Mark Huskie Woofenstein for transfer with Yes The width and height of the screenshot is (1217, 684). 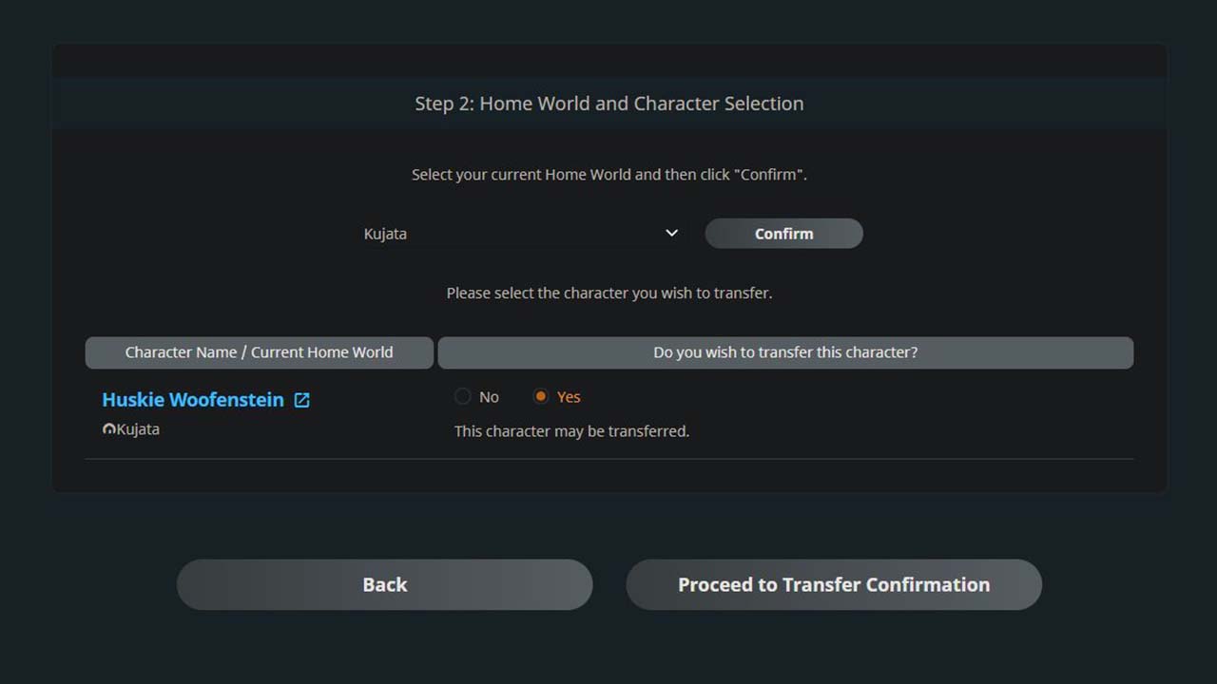point(540,396)
